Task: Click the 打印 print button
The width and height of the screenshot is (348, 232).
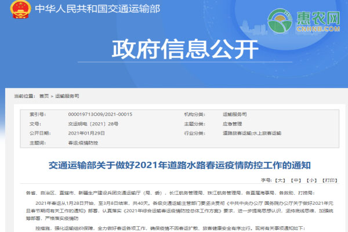Action: [330, 180]
